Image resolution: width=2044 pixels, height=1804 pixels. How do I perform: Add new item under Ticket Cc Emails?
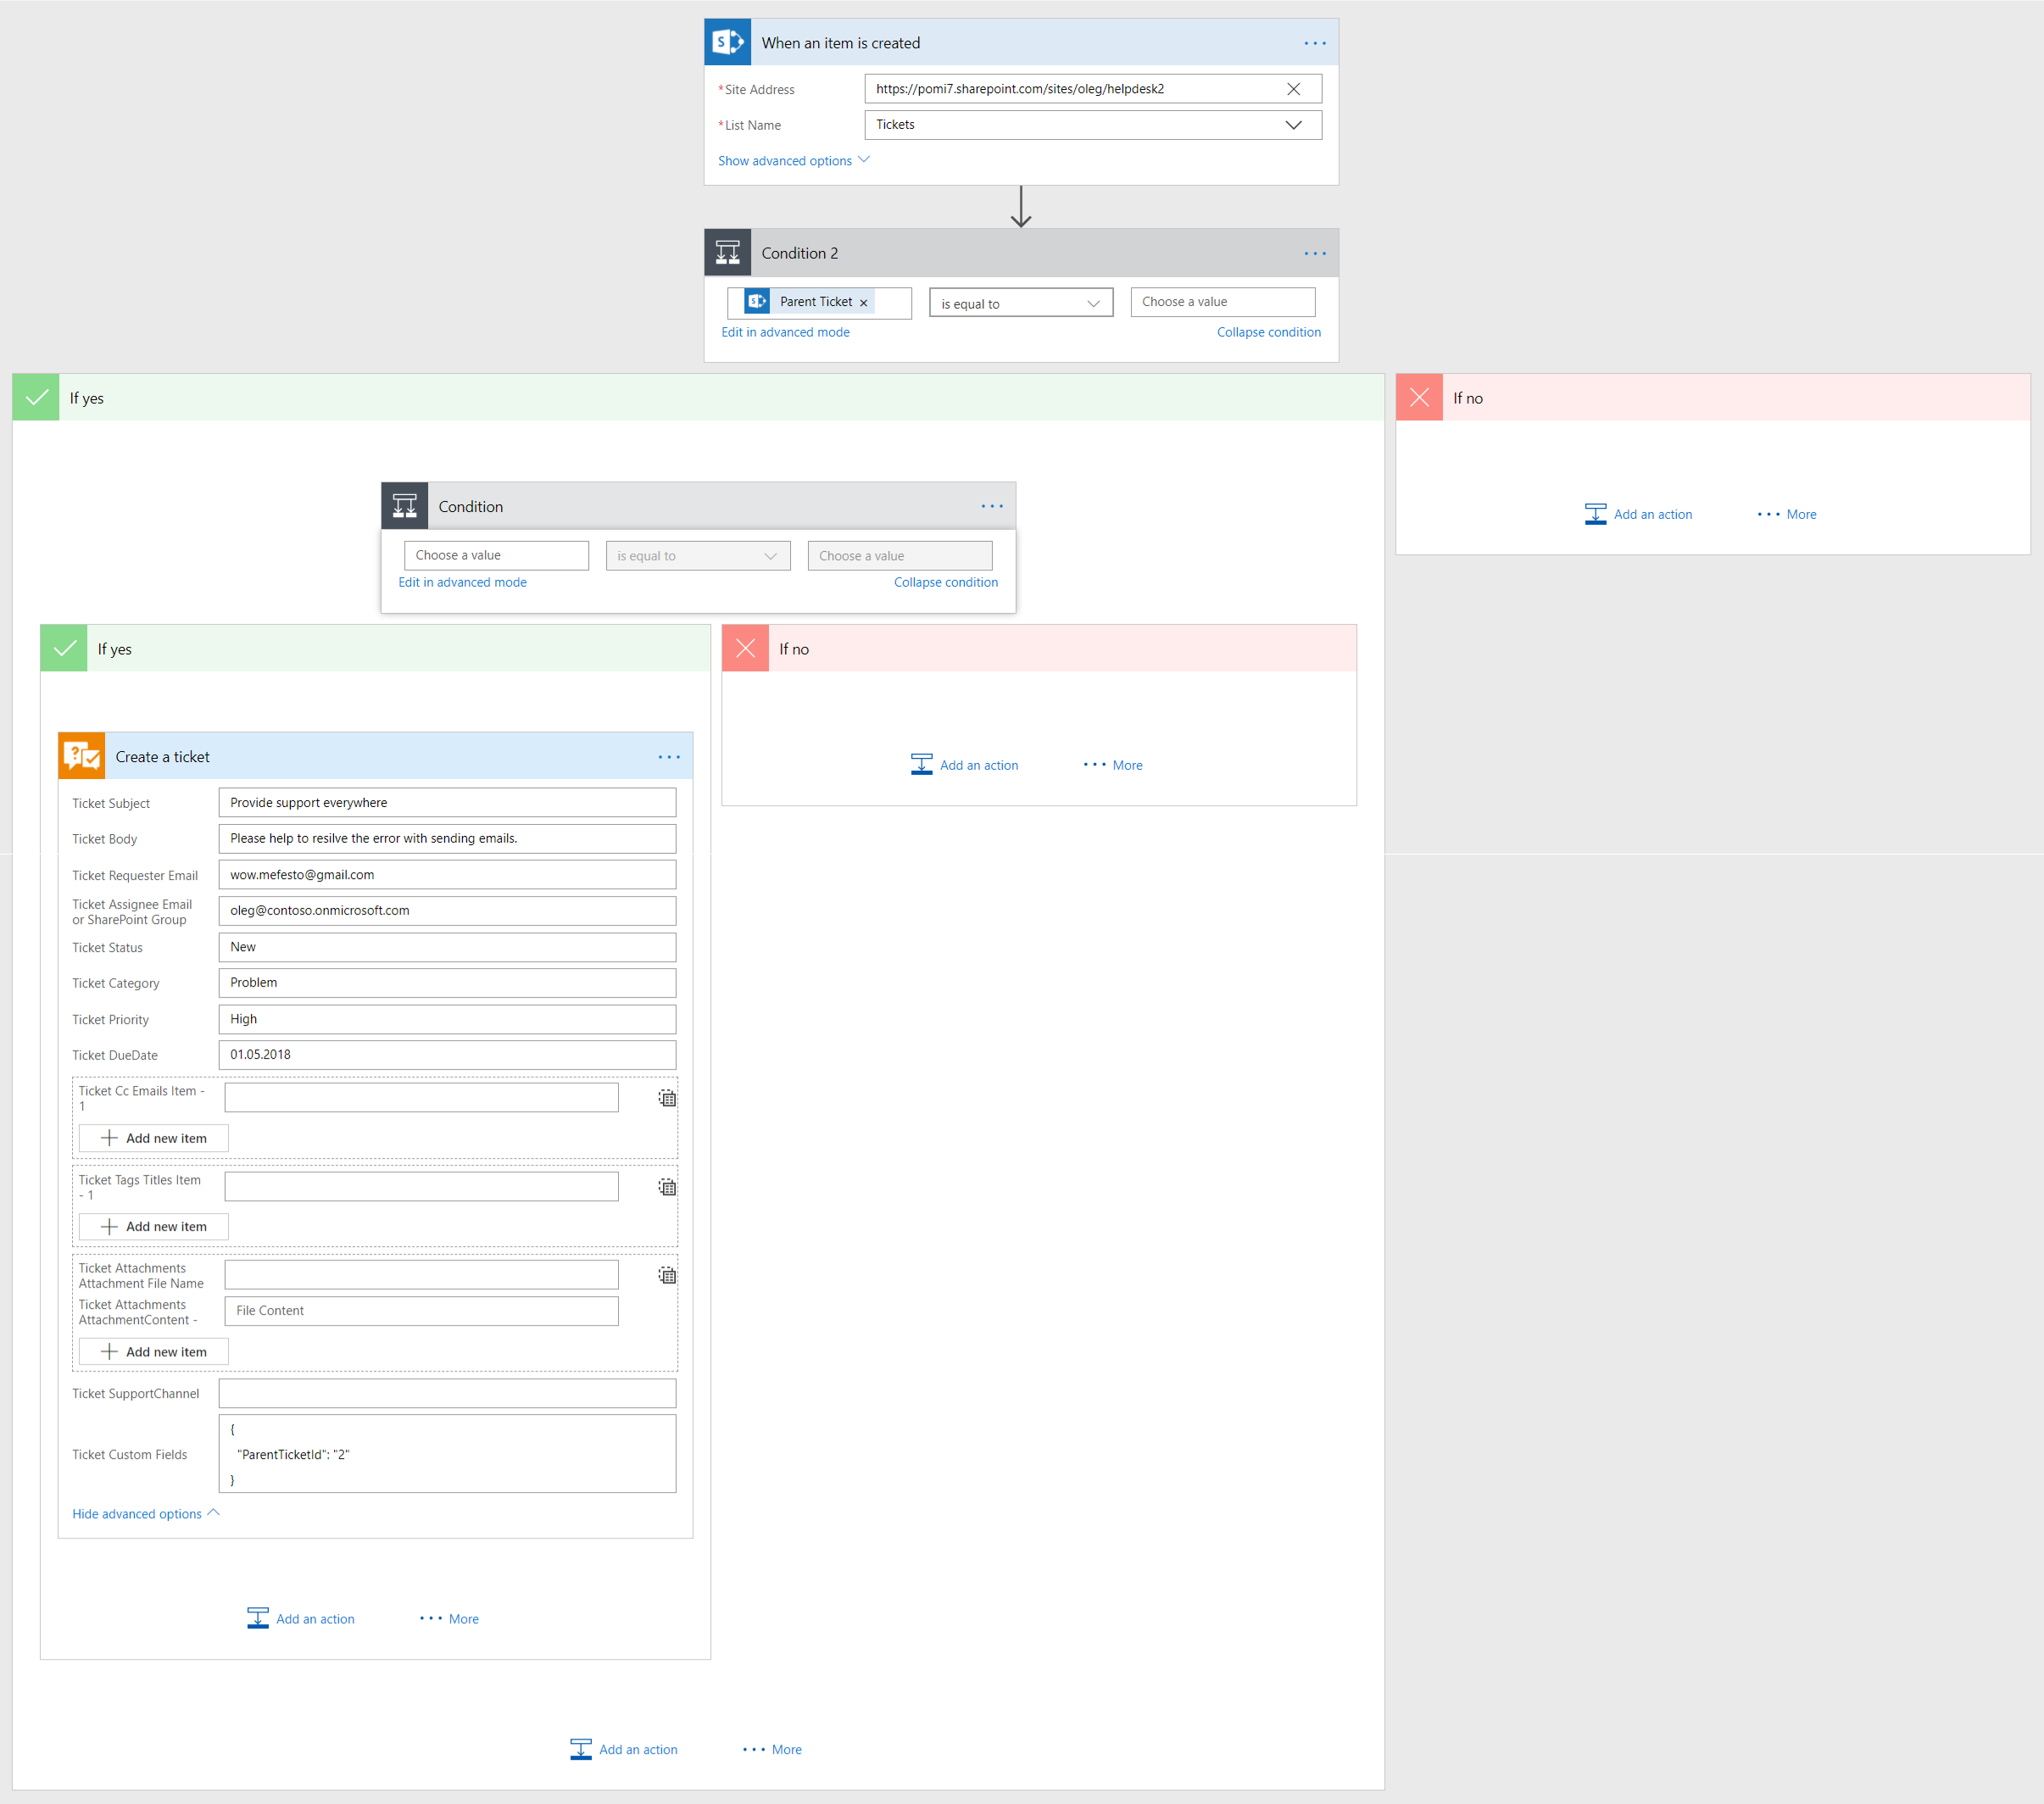[x=154, y=1138]
